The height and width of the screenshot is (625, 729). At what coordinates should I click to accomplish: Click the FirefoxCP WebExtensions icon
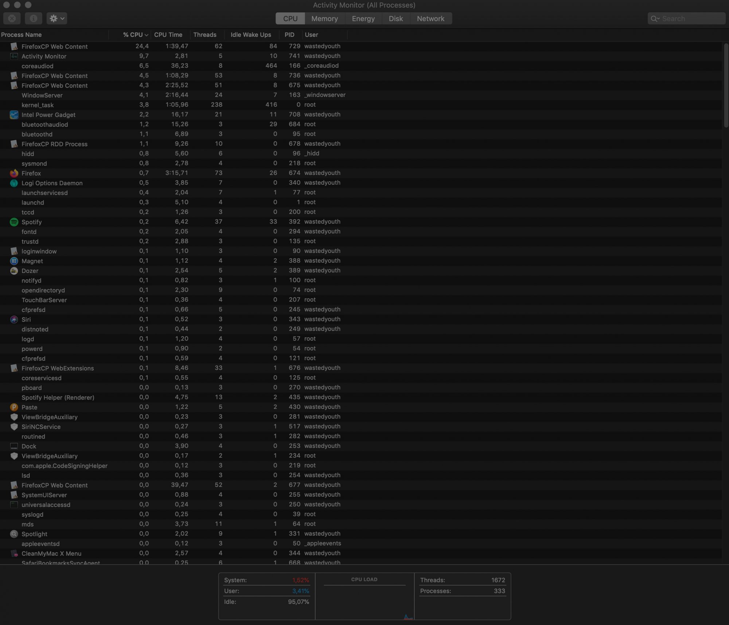[x=14, y=368]
